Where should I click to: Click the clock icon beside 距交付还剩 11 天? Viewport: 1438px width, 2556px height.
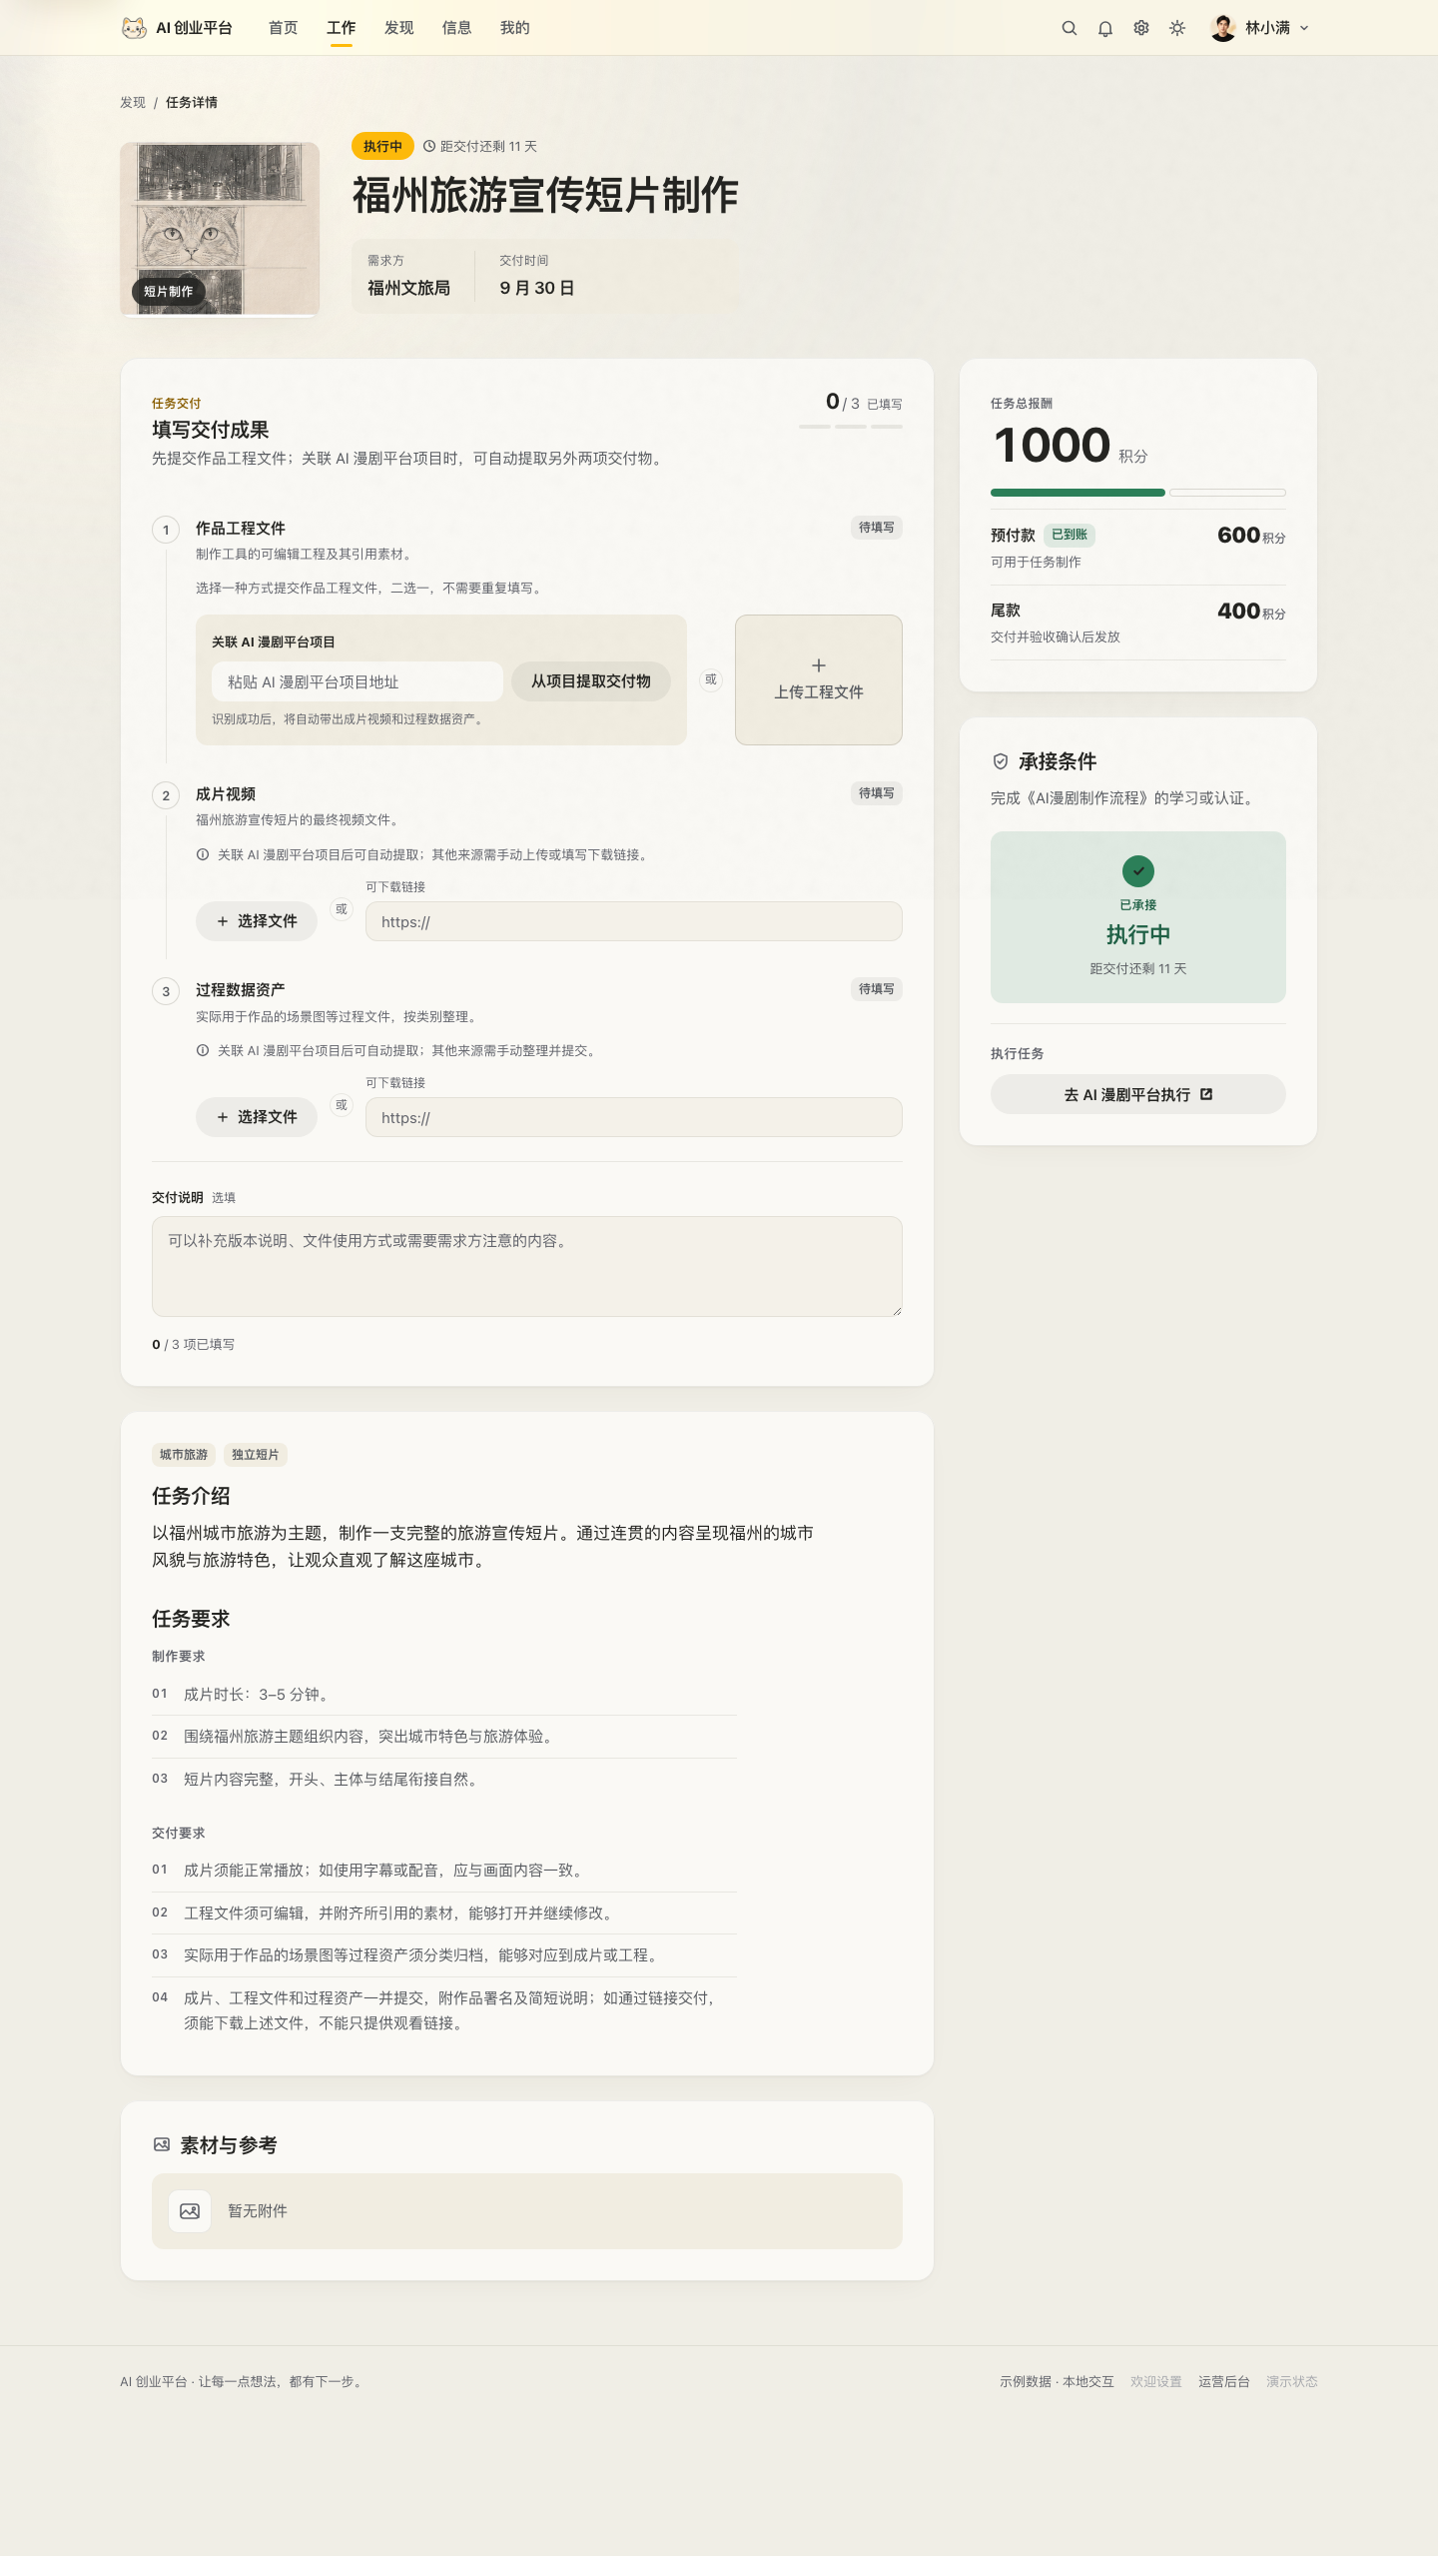tap(429, 146)
